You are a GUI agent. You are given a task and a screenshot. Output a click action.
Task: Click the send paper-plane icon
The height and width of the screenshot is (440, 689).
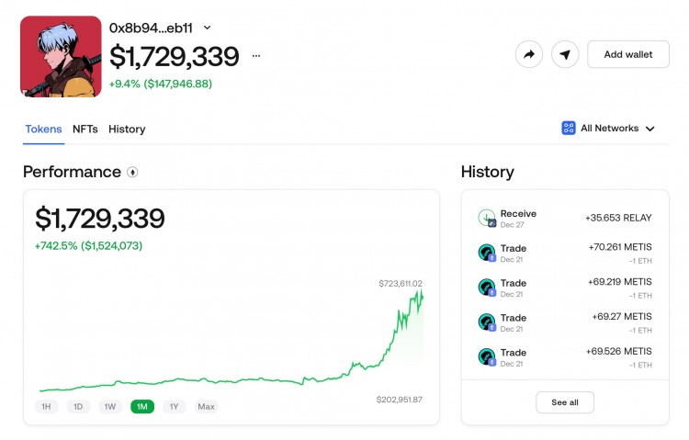[x=565, y=54]
